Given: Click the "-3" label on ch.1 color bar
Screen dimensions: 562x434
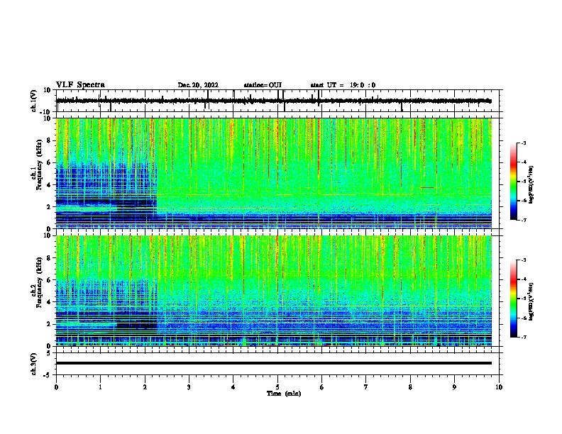Looking at the screenshot, I should (x=524, y=143).
